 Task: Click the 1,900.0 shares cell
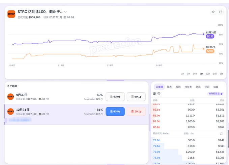pos(190,121)
